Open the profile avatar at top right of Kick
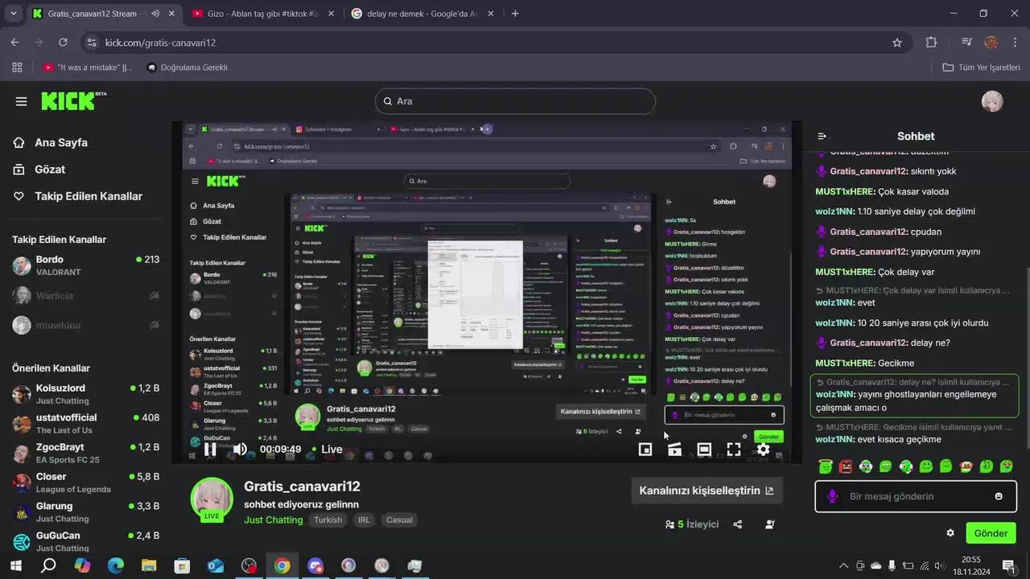 (x=992, y=101)
